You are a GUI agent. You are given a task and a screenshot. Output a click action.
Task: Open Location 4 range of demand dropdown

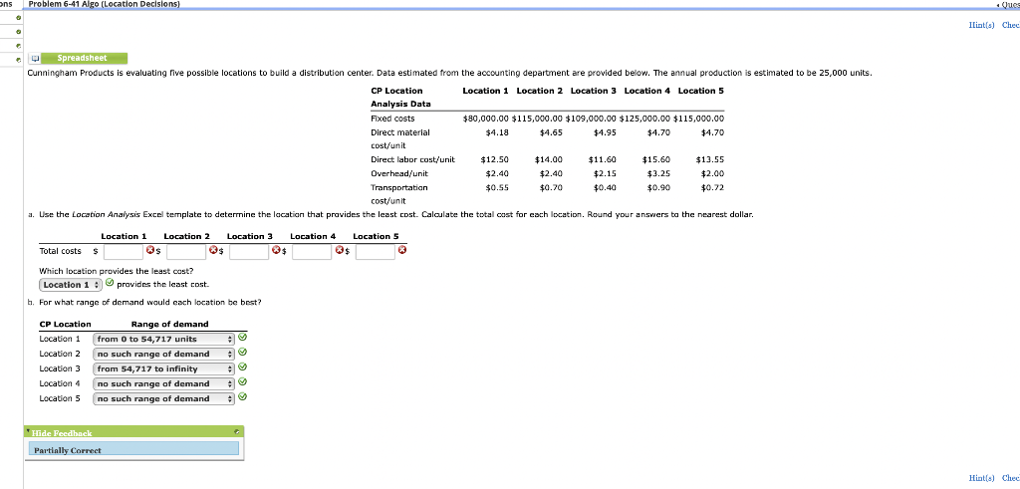[x=164, y=383]
